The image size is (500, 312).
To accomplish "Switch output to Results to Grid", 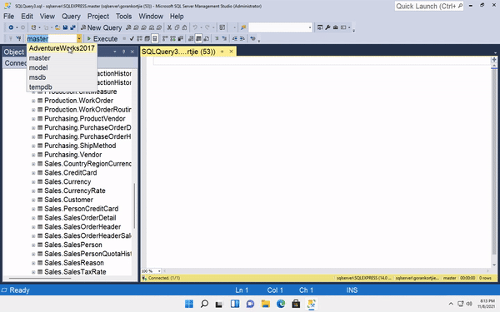I will click(198, 39).
